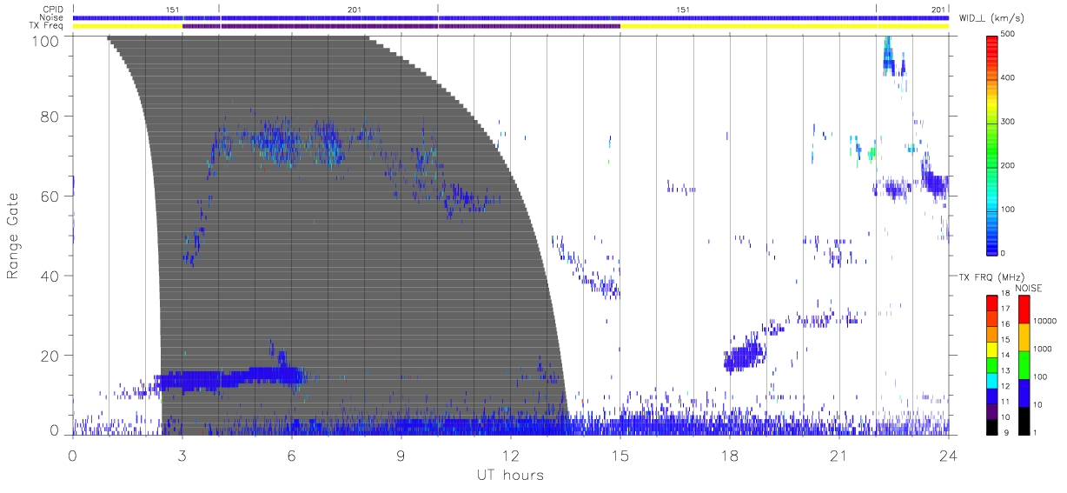Click the TX Freq row label

[48, 26]
